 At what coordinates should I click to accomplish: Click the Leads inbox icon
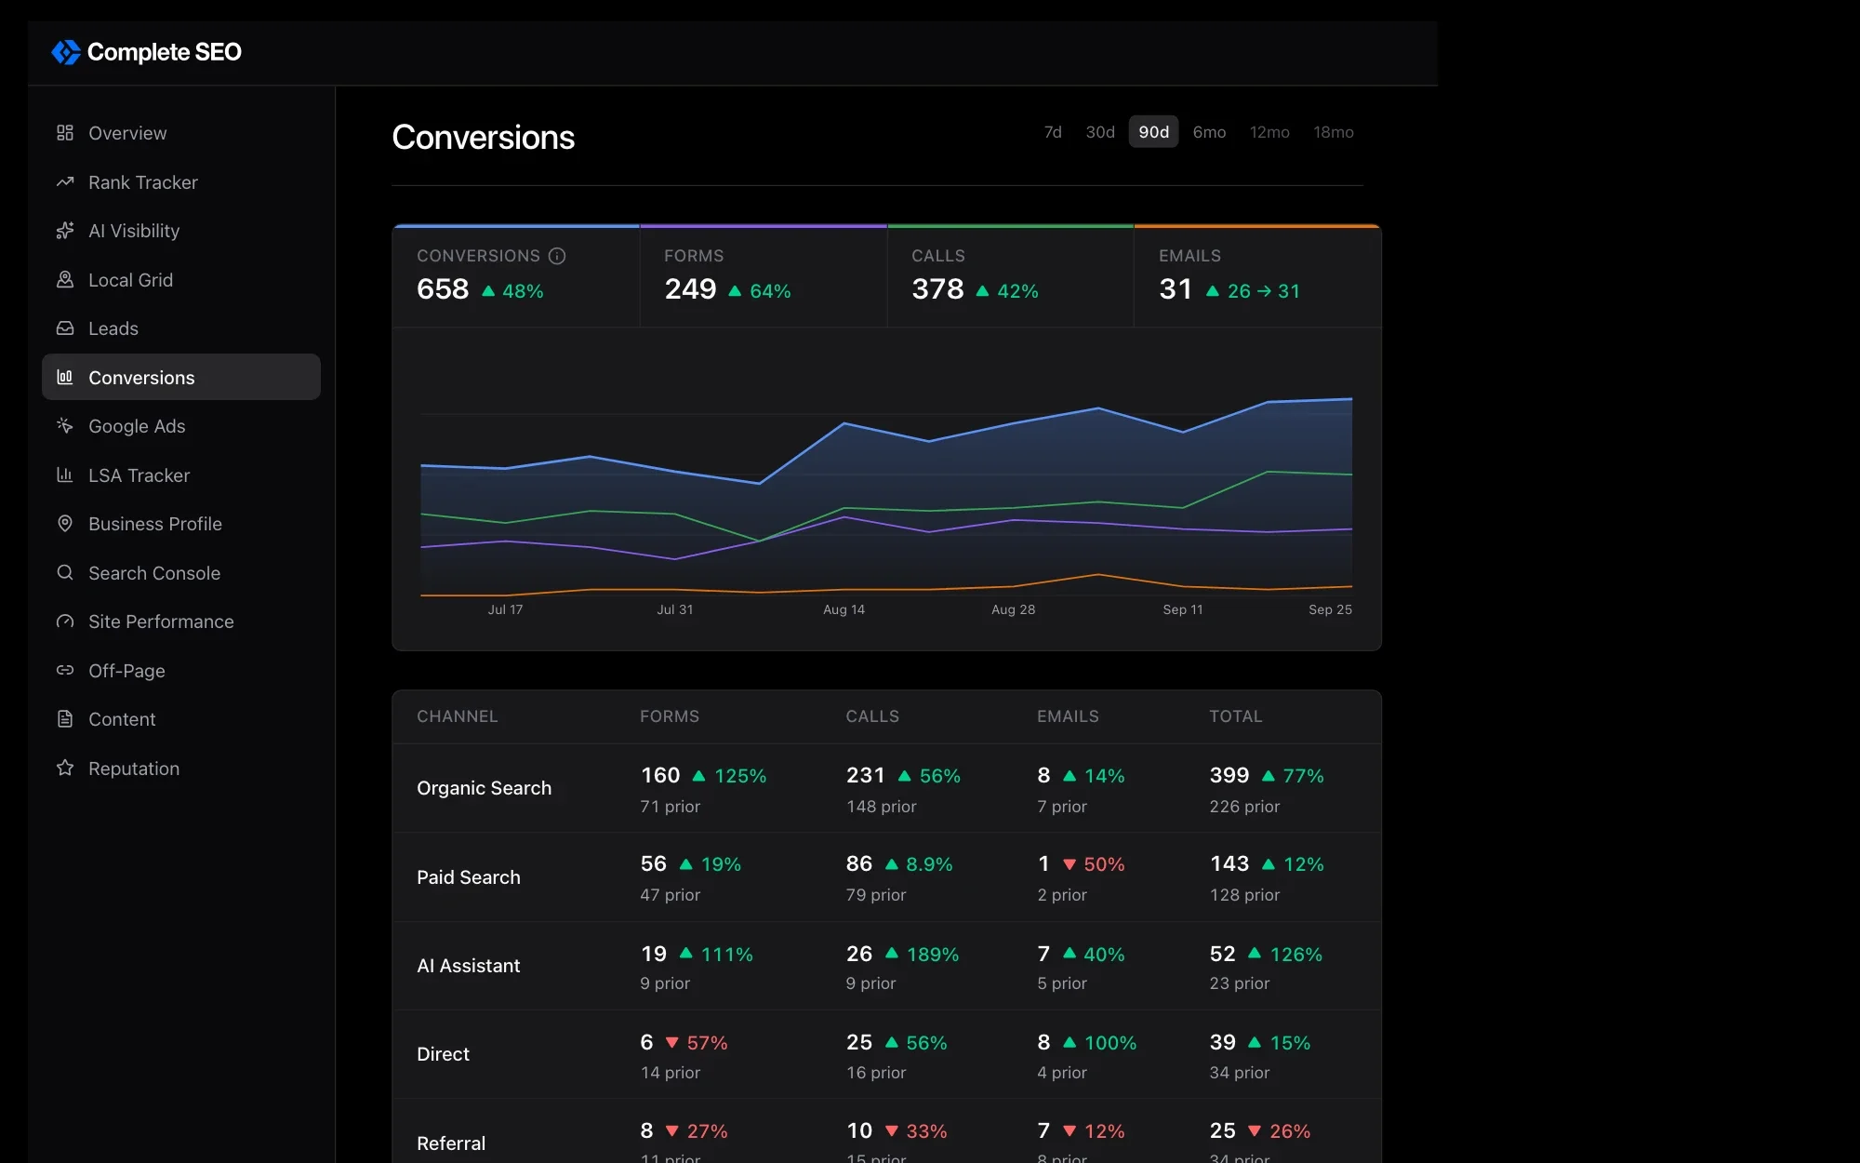65,328
